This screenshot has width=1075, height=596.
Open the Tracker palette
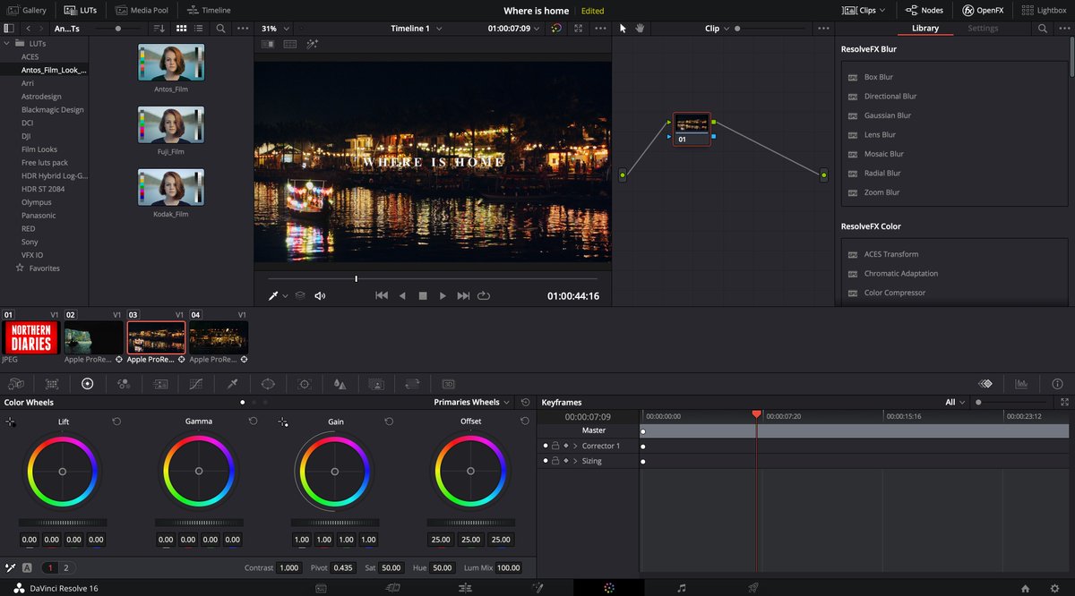[x=305, y=383]
